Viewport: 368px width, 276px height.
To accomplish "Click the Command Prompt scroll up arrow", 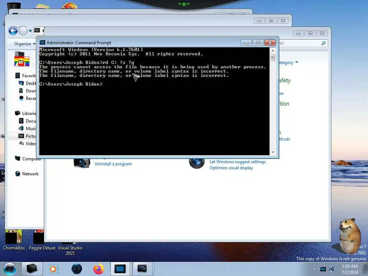I will (272, 50).
